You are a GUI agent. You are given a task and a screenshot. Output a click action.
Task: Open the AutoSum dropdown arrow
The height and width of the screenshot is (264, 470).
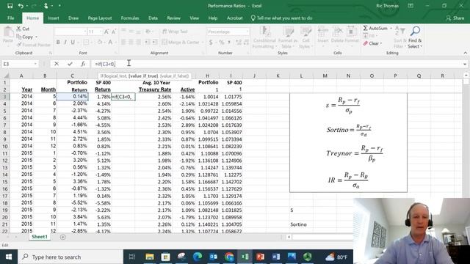coord(391,28)
